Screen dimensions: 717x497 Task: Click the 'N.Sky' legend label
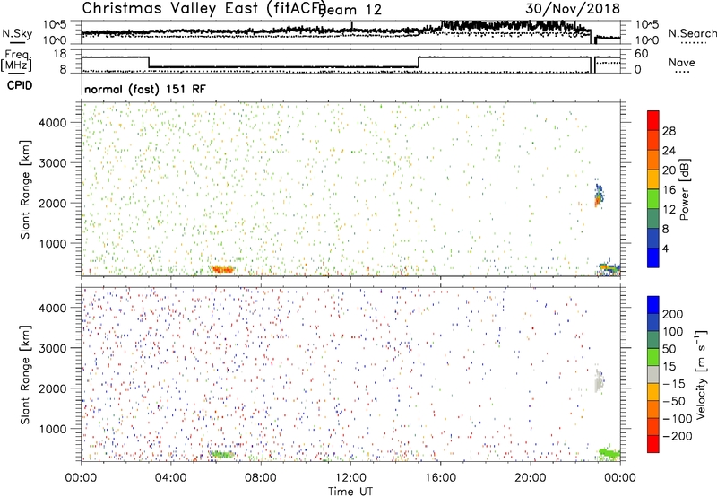(17, 33)
